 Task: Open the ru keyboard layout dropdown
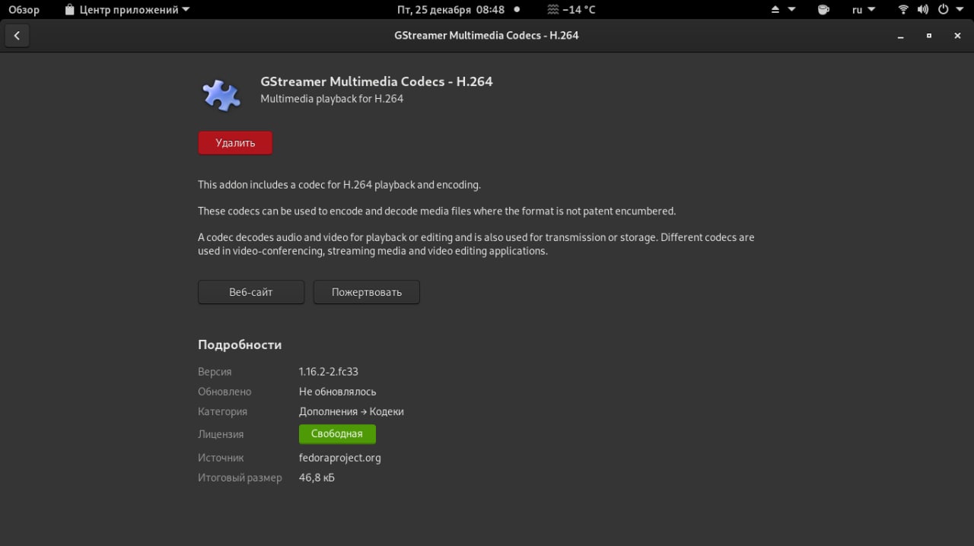point(864,10)
